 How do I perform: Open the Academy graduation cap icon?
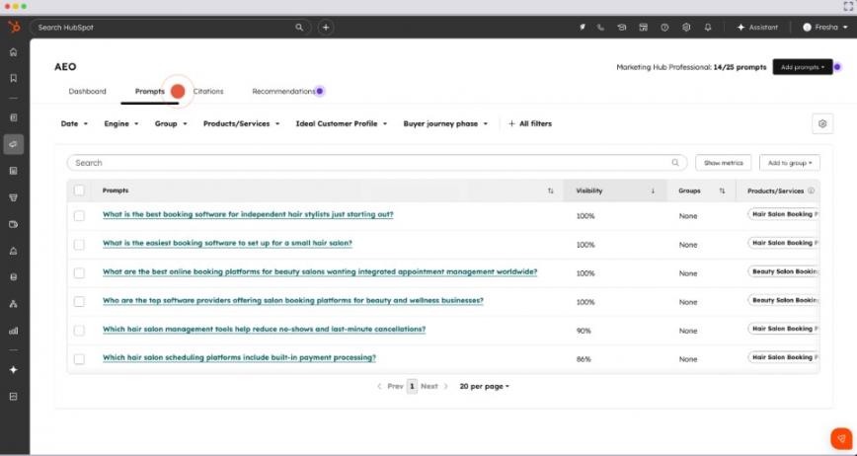[x=622, y=28]
